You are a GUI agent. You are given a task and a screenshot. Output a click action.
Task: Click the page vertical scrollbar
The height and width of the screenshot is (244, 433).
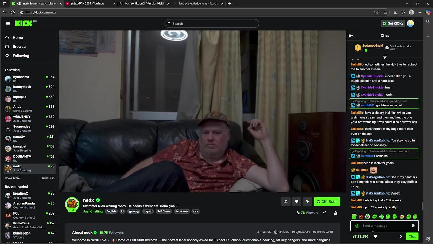pyautogui.click(x=422, y=206)
